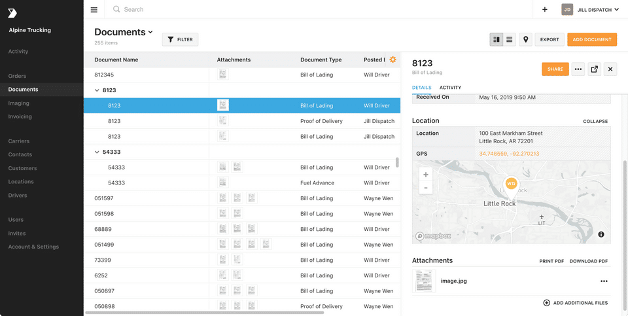Screen dimensions: 628x316
Task: Click the table horizontal scrollbar
Action: pyautogui.click(x=205, y=312)
